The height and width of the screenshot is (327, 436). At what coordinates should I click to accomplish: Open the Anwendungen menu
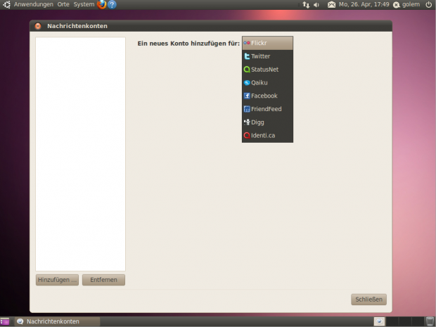click(33, 4)
